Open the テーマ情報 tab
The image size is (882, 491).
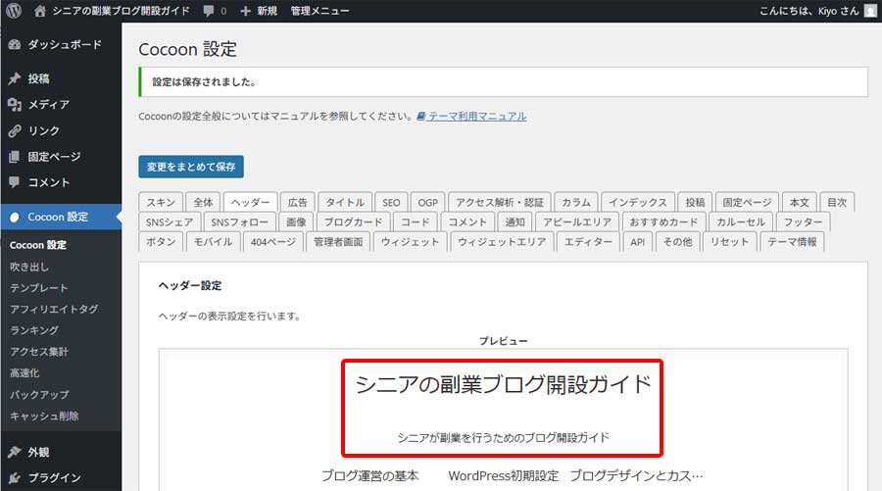click(792, 242)
